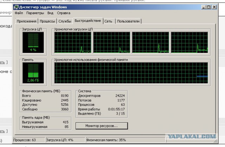Click the Процессов value 63 in Система
Viewport: 225px width, 147px height.
(123, 105)
